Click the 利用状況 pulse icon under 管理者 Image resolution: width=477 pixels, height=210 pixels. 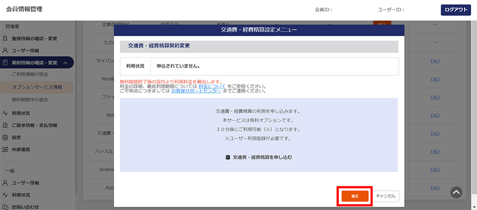[x=5, y=113]
